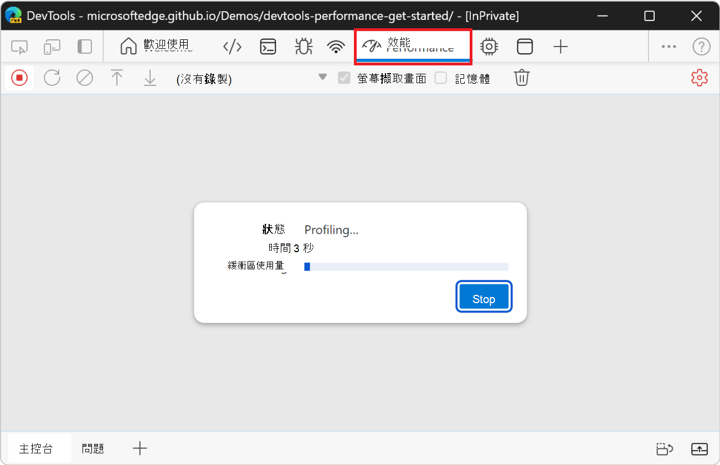Open Customize DevTools ellipsis menu
This screenshot has height=465, width=720.
669,47
